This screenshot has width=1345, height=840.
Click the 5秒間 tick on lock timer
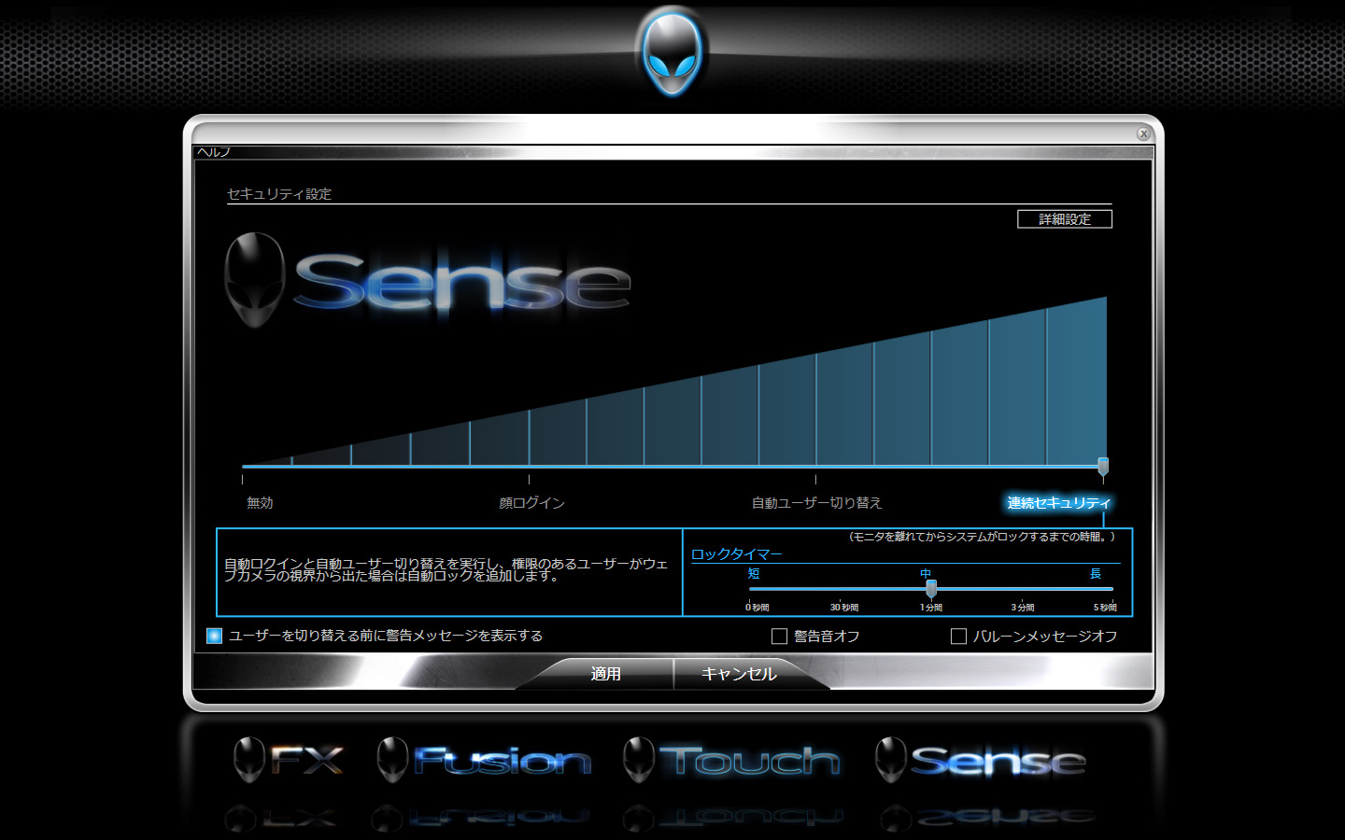1105,608
